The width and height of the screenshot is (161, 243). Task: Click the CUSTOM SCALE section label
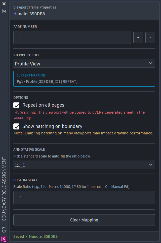click(25, 180)
